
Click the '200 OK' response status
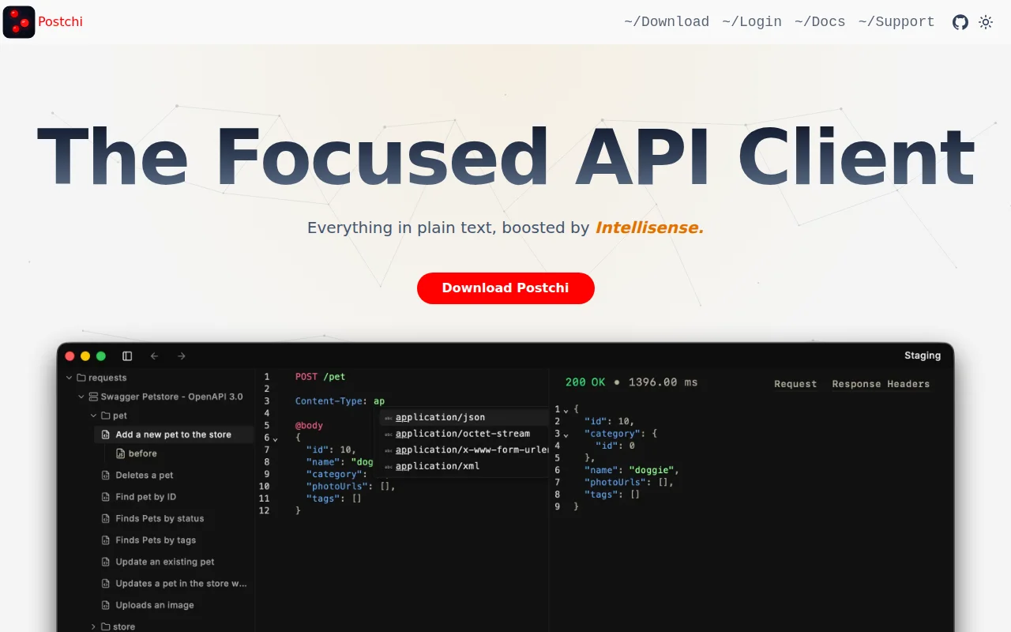pos(585,382)
